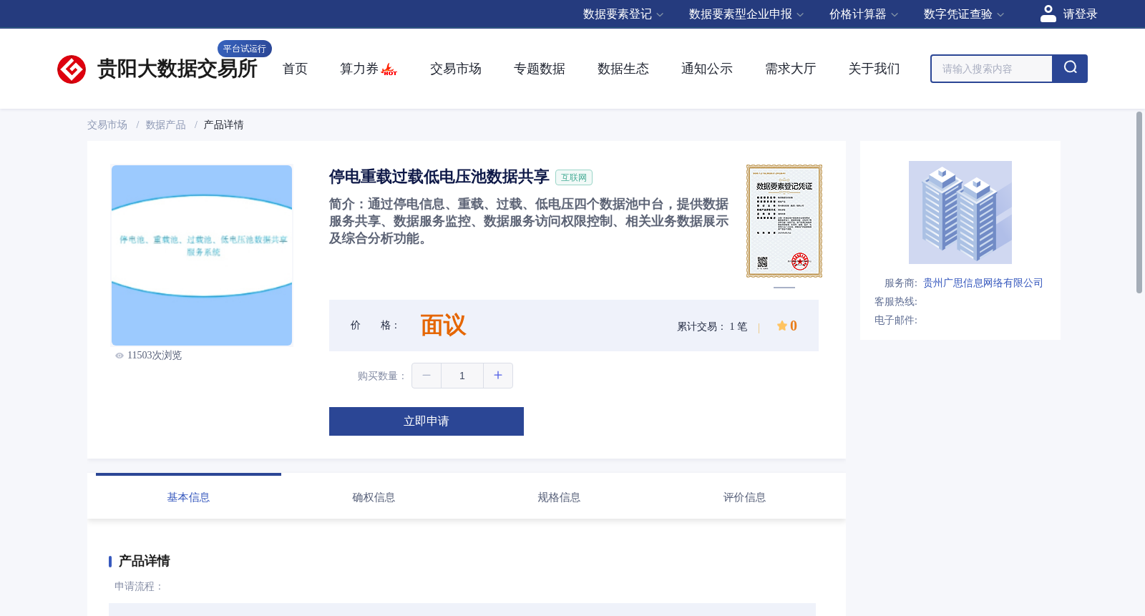Click the purchase quantity number field
Image resolution: width=1145 pixels, height=616 pixels.
462,376
